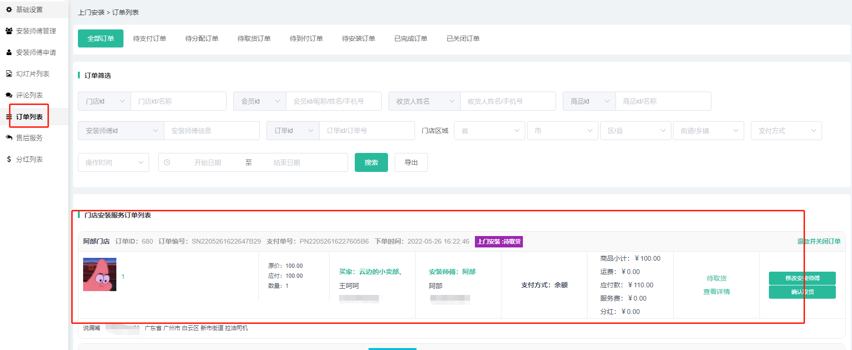
Task: Switch to the 已完成订单 tab
Action: point(411,38)
